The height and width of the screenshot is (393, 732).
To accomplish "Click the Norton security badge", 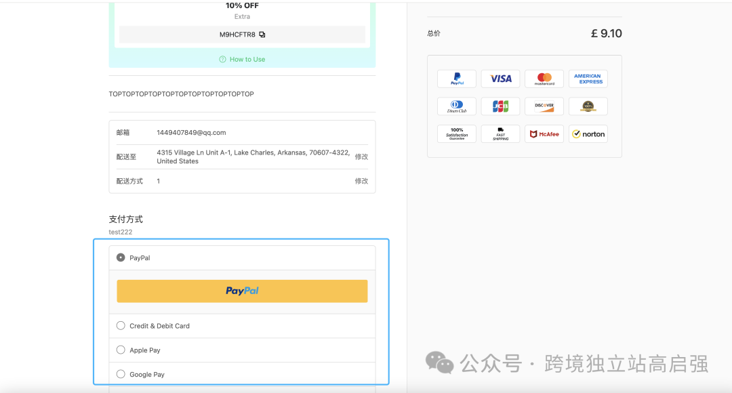I will pyautogui.click(x=588, y=134).
